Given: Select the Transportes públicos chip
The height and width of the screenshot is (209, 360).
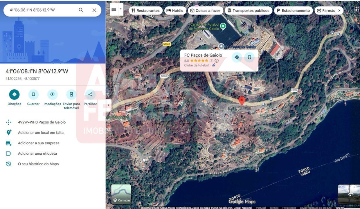Looking at the screenshot, I should pos(249,10).
